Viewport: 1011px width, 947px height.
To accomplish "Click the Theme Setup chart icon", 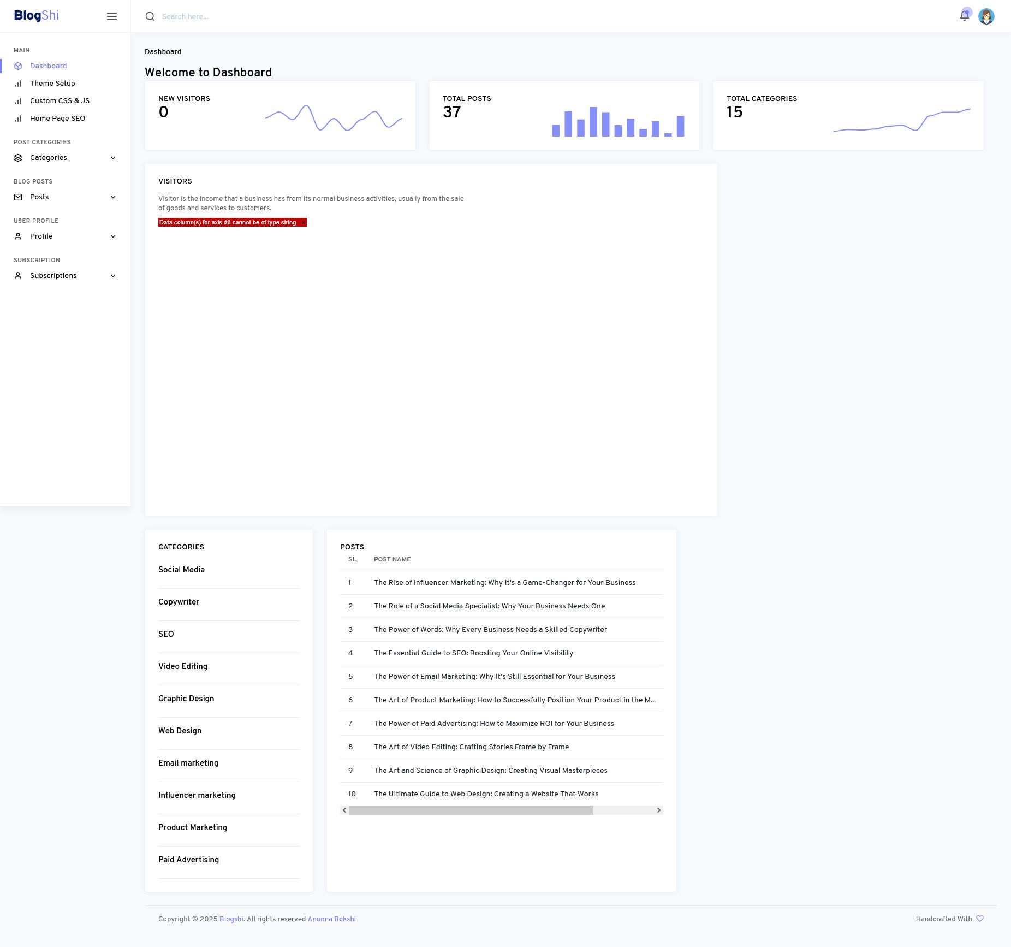I will tap(18, 84).
